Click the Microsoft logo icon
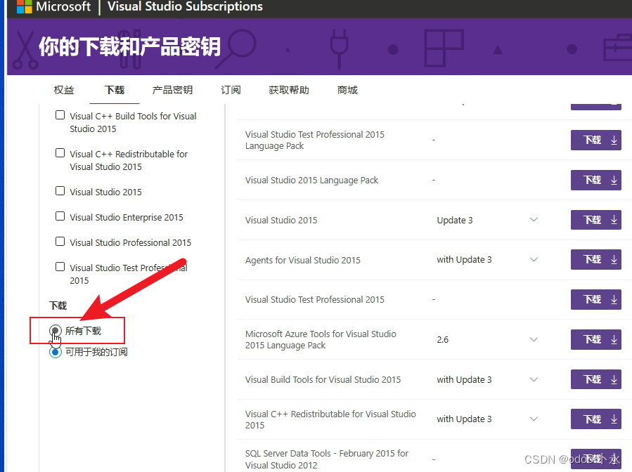The height and width of the screenshot is (472, 632). [24, 6]
